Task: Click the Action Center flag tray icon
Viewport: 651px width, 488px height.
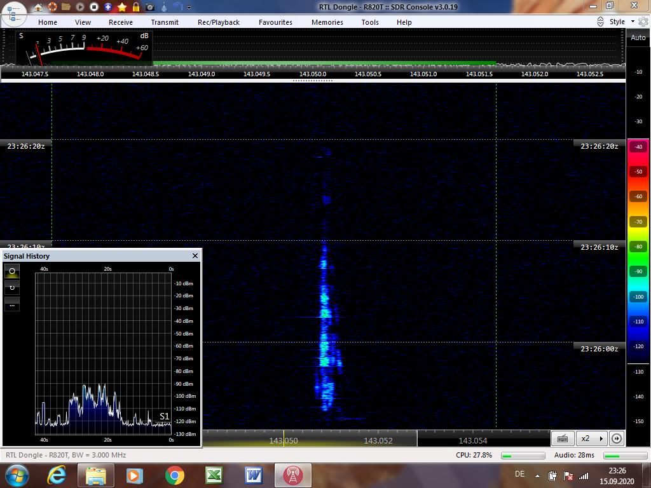Action: (568, 476)
